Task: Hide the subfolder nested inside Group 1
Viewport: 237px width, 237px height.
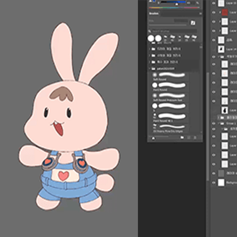Action: (x=214, y=129)
